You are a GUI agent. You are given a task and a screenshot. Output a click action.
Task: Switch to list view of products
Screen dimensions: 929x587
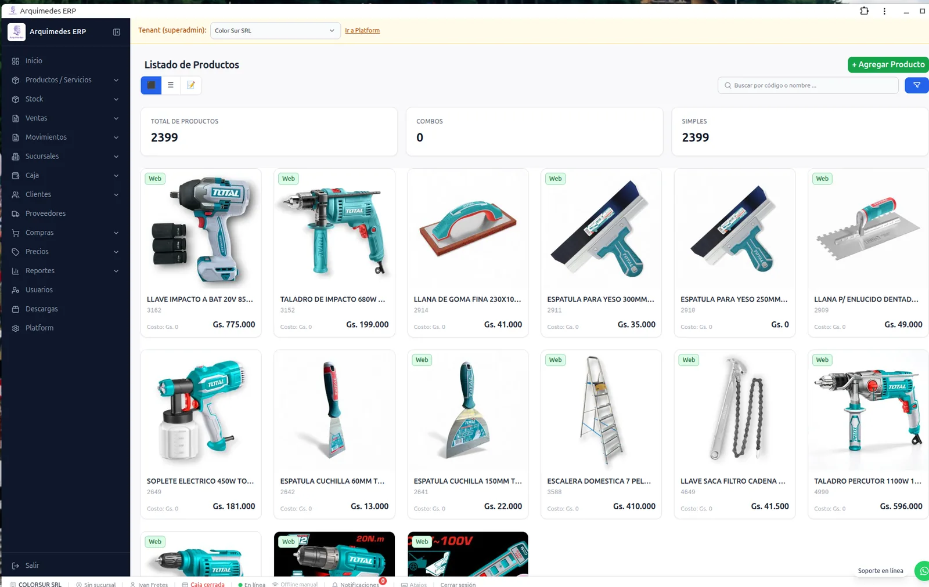(x=171, y=85)
